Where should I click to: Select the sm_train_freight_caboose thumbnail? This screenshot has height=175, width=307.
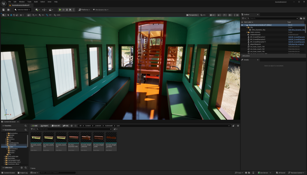pyautogui.click(x=86, y=141)
